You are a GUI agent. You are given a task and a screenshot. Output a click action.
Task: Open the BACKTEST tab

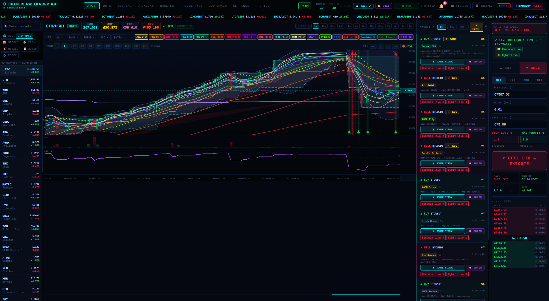pyautogui.click(x=168, y=6)
